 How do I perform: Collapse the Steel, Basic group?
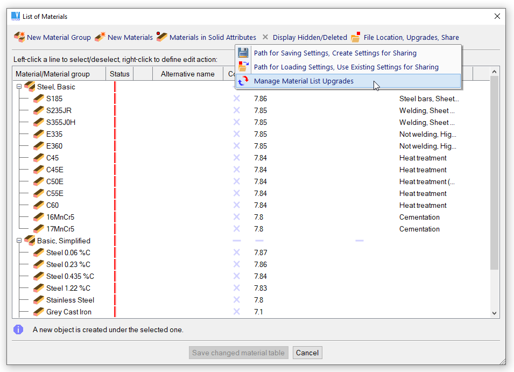pos(19,87)
